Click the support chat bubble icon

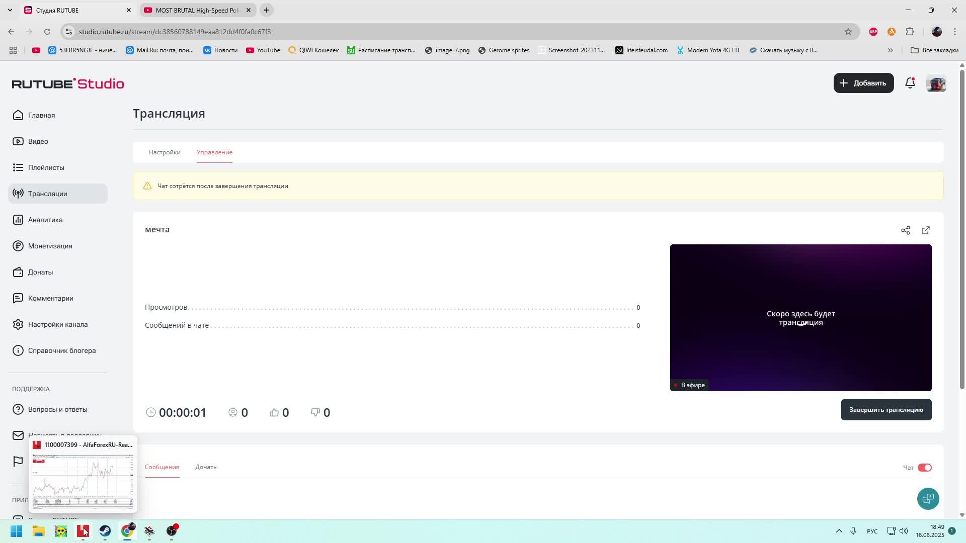(928, 498)
